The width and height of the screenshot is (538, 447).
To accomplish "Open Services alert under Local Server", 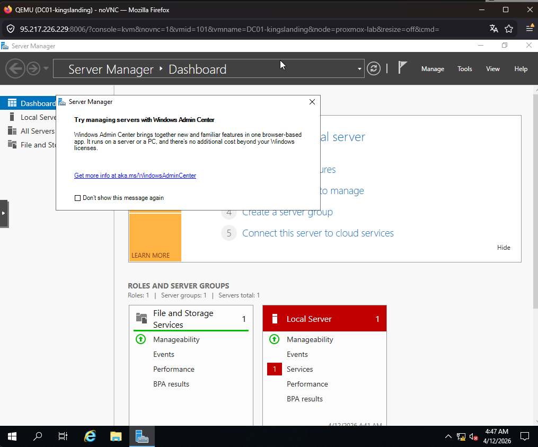I will [299, 369].
